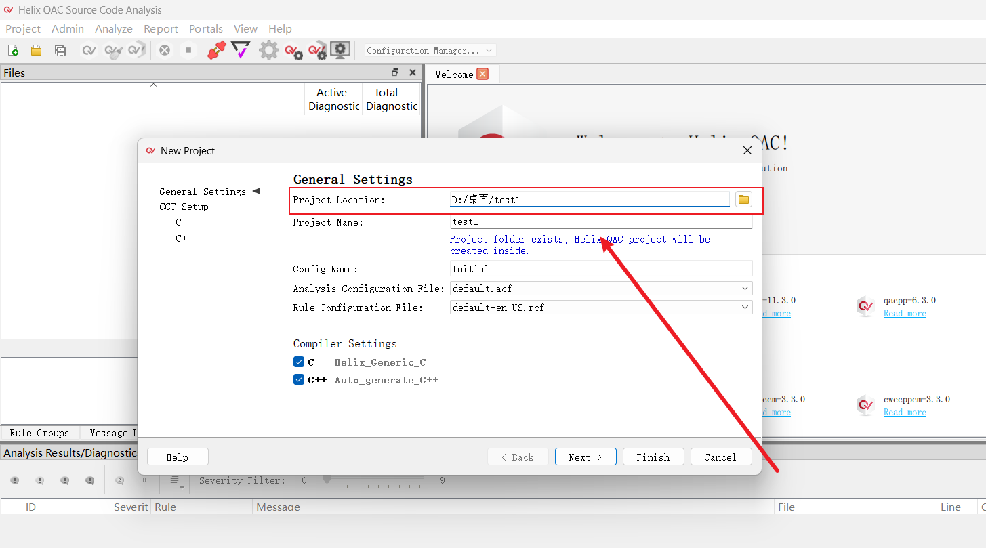This screenshot has height=548, width=986.
Task: Click the Total Diagnostic column header in Files
Action: point(390,99)
